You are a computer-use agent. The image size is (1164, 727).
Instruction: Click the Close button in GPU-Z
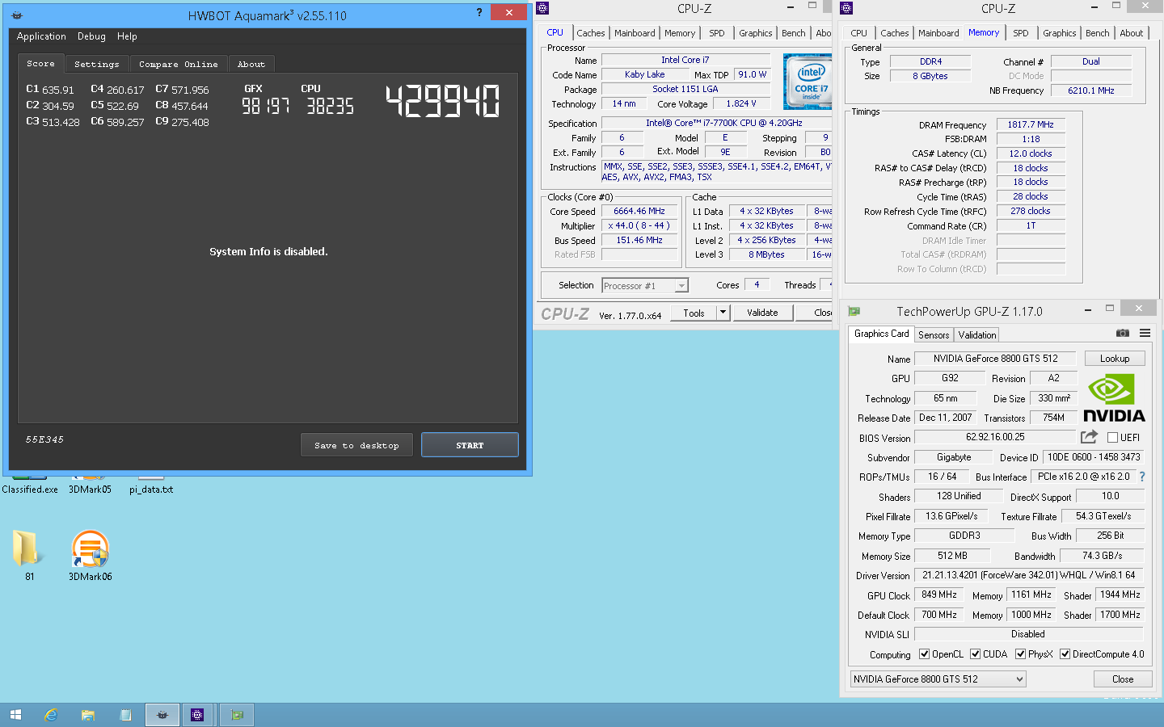1123,679
